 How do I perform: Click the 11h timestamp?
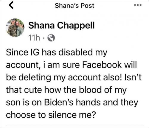[34, 38]
